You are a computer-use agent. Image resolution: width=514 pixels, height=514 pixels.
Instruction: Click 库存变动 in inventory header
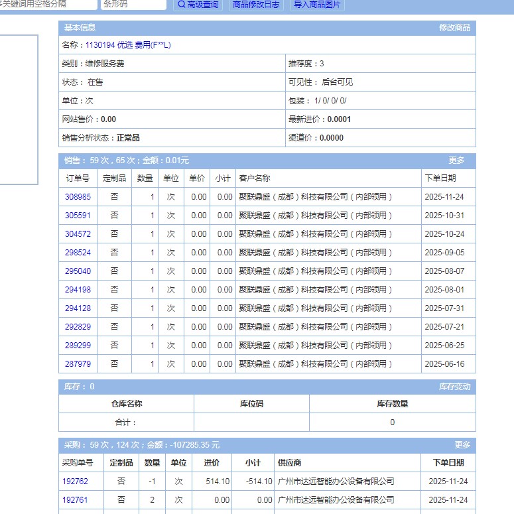tap(454, 387)
